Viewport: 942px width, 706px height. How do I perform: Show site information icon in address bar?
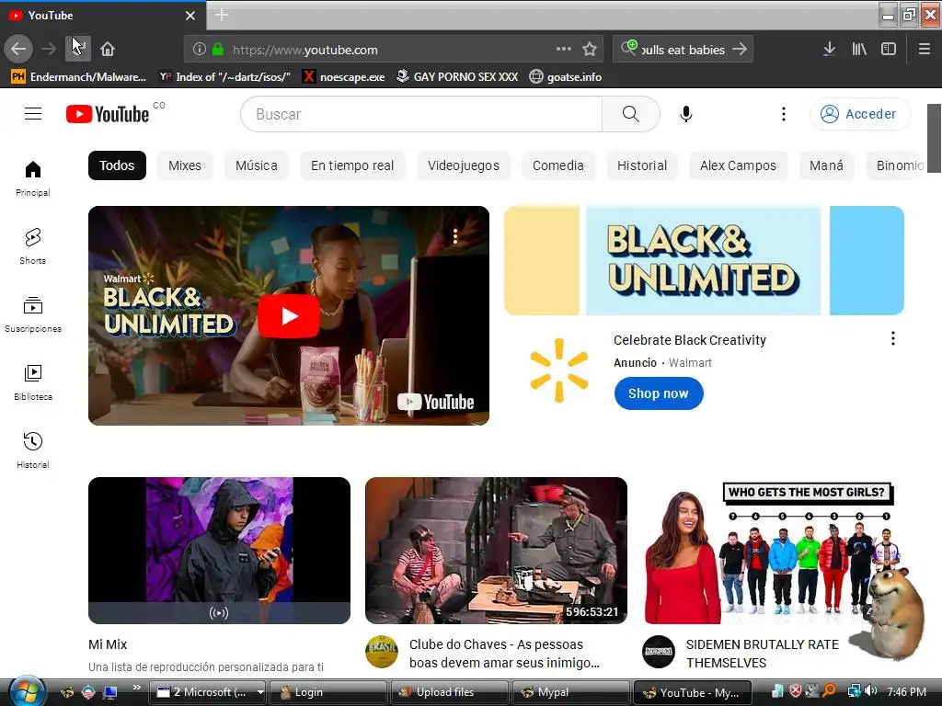tap(200, 50)
